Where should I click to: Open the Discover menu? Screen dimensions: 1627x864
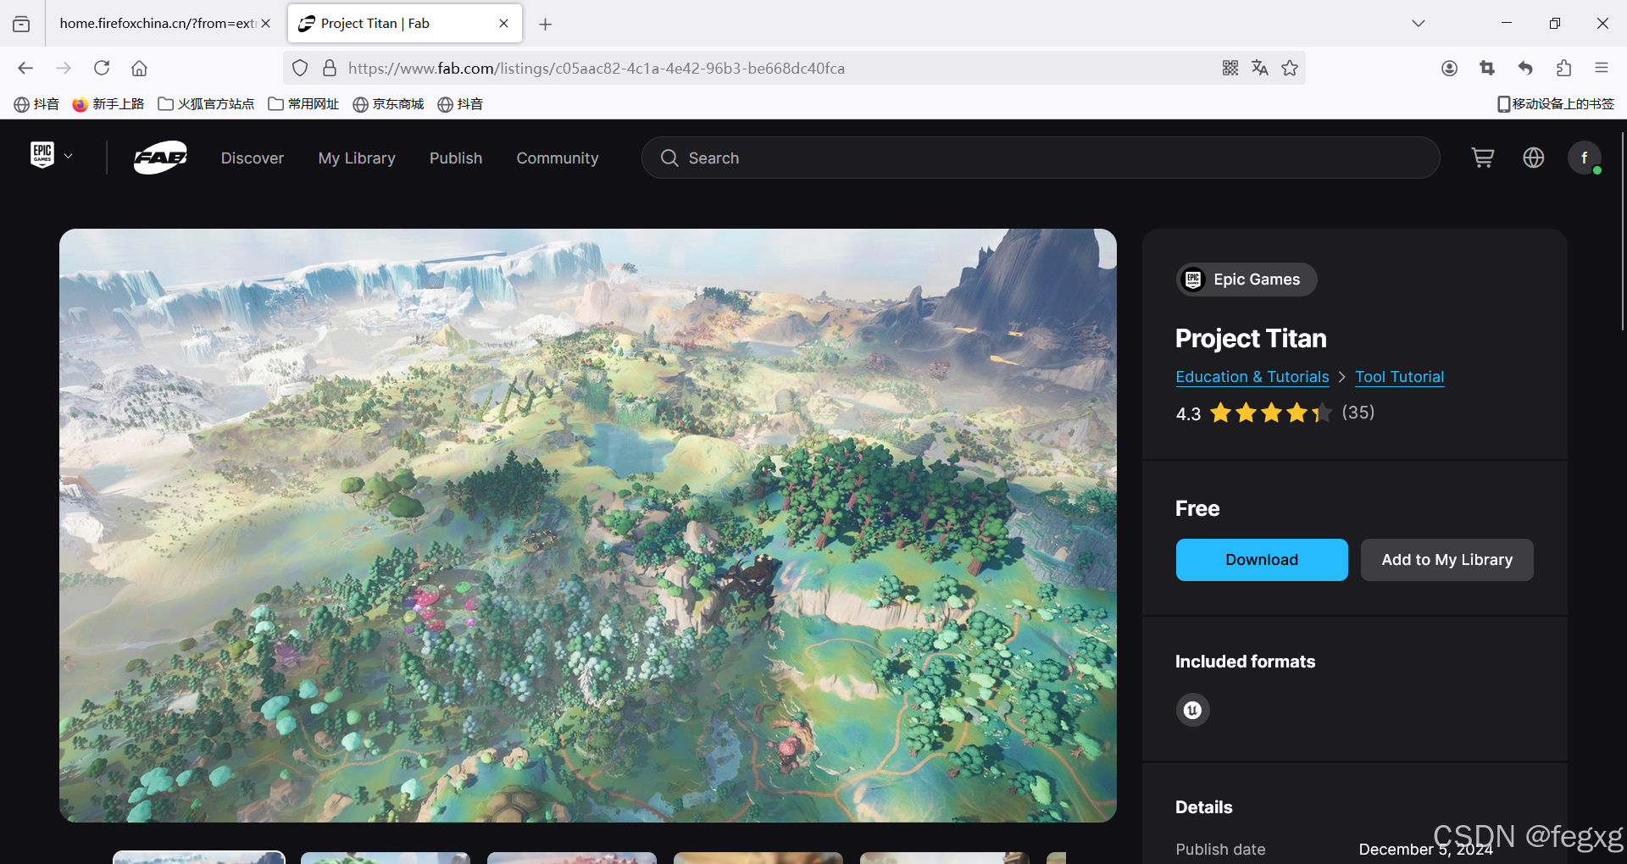coord(253,158)
